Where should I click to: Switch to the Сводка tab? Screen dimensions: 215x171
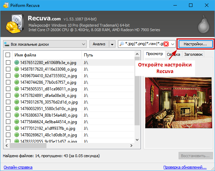click(x=174, y=54)
